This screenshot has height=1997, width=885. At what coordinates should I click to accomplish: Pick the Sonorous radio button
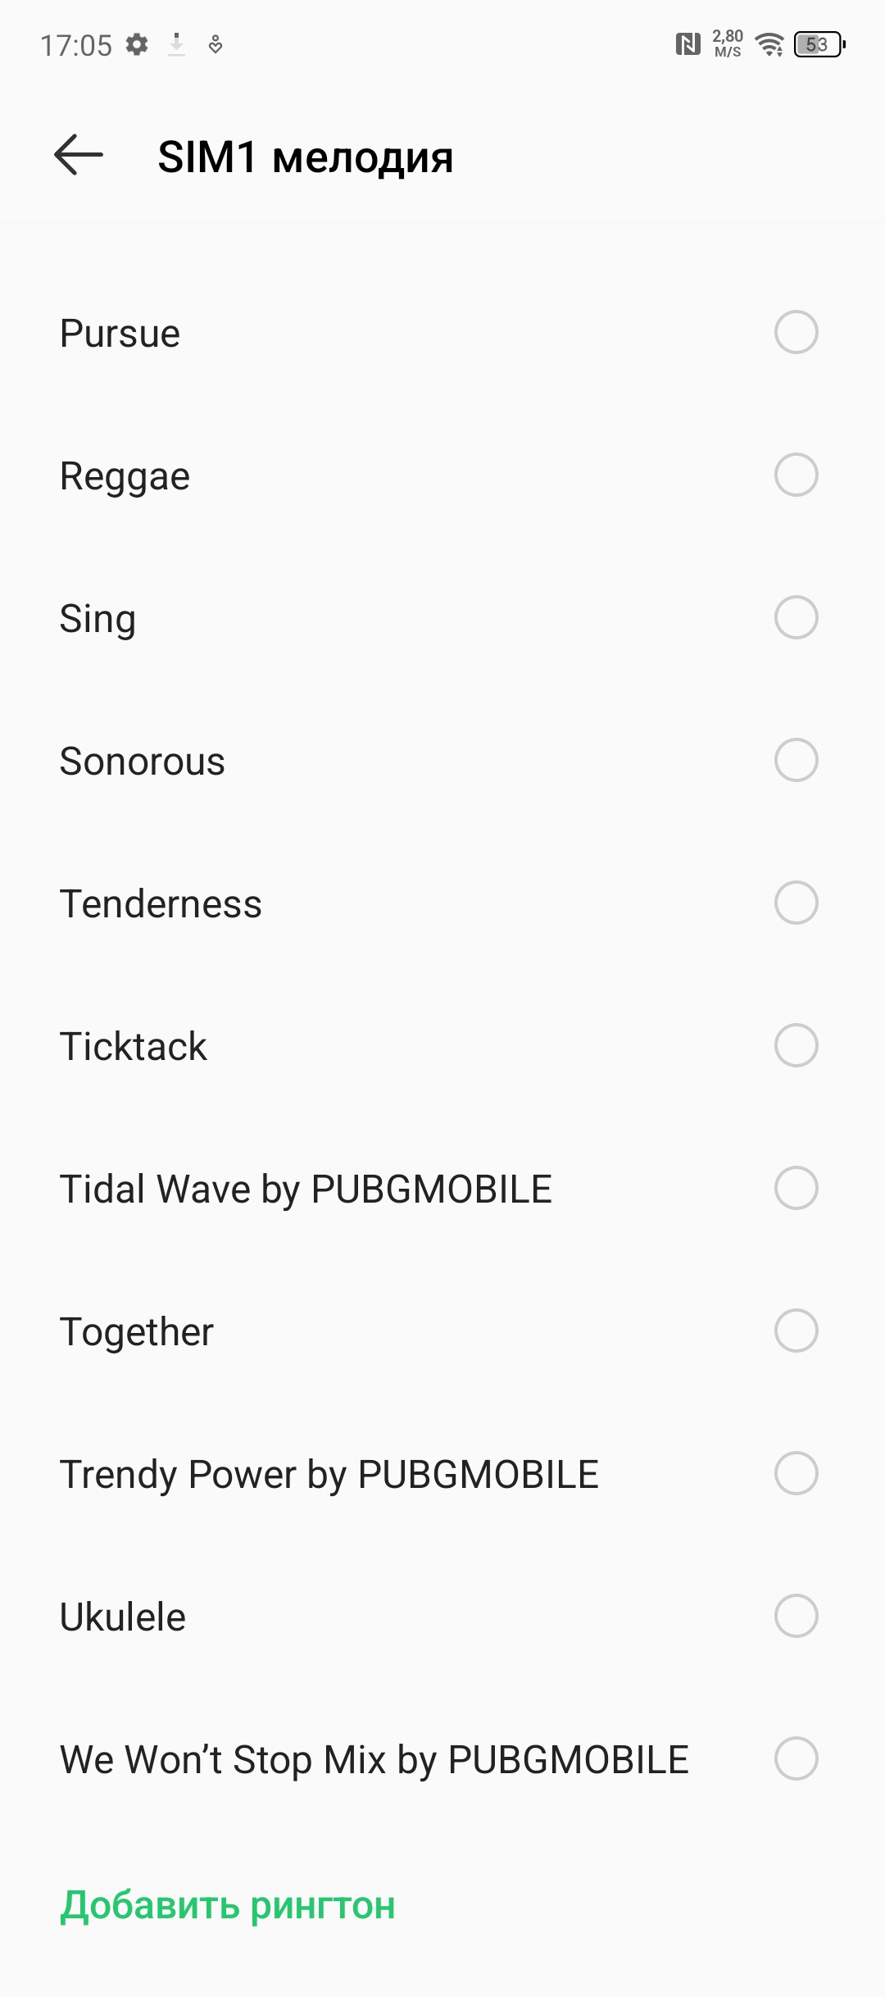796,760
